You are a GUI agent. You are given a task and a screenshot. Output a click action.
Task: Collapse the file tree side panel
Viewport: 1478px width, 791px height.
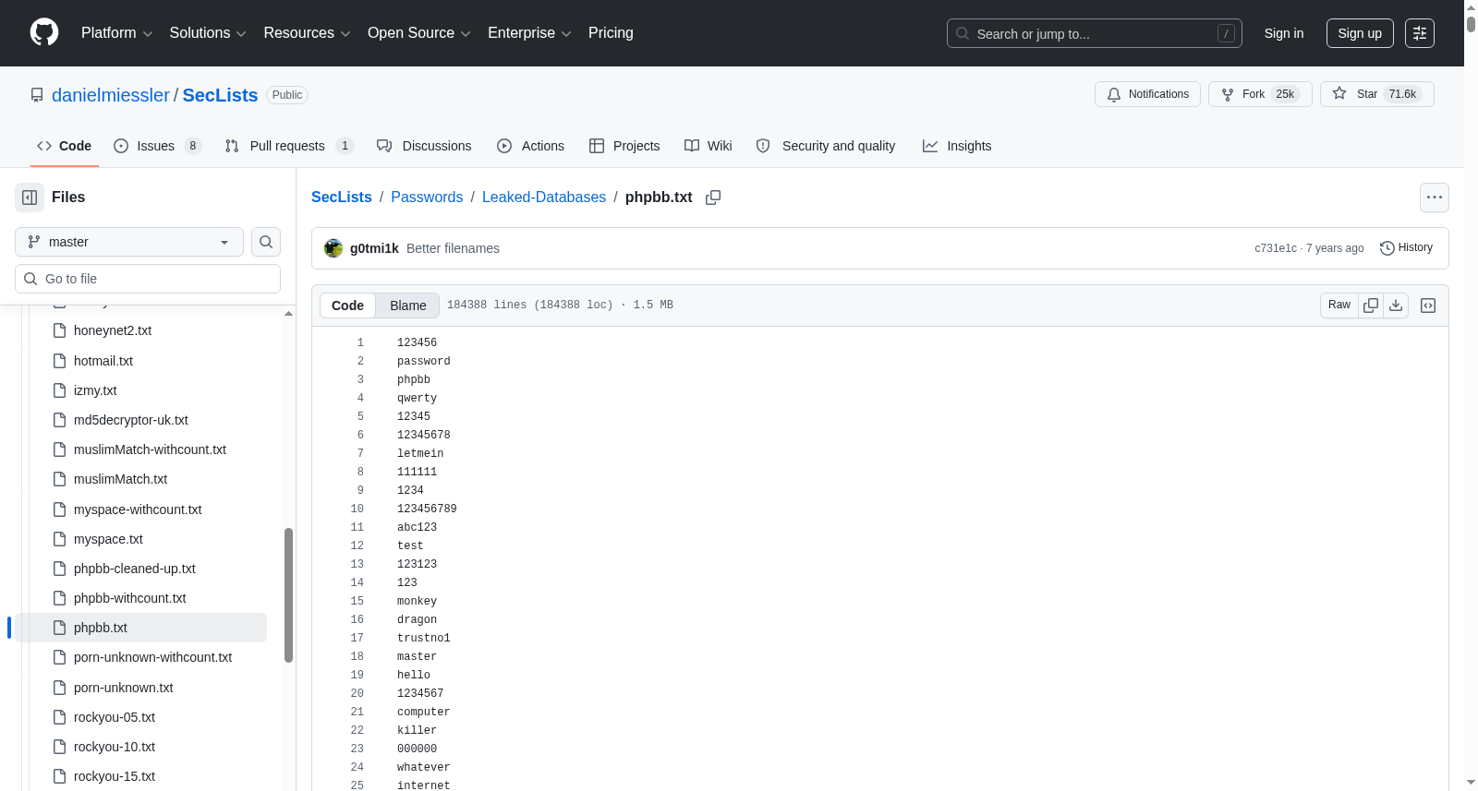30,198
